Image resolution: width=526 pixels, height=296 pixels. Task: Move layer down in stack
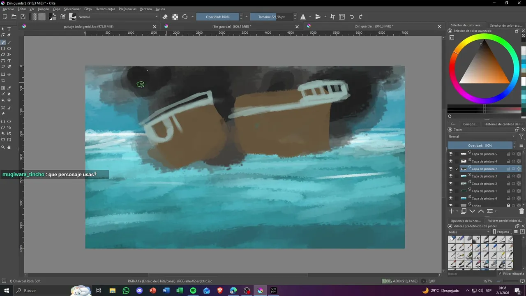click(x=472, y=211)
